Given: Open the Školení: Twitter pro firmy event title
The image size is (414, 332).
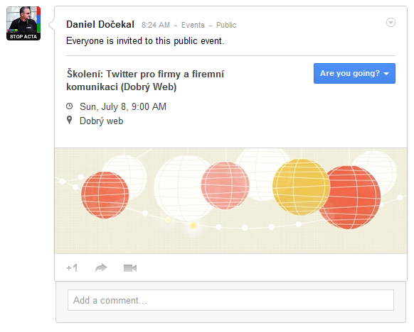Looking at the screenshot, I should pyautogui.click(x=145, y=80).
